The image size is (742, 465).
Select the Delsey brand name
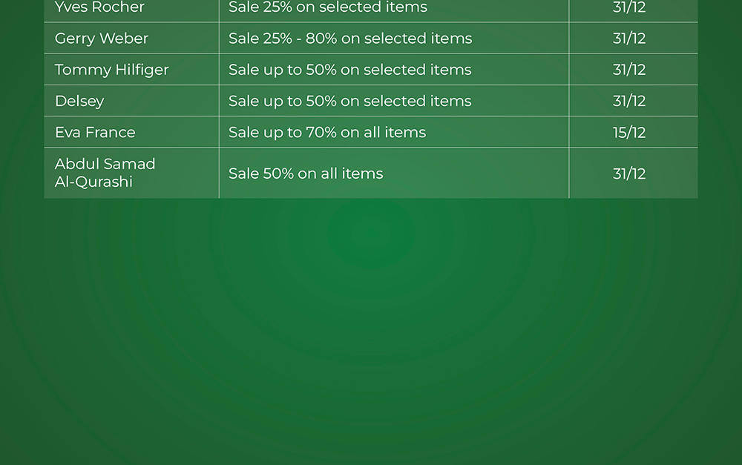tap(79, 101)
